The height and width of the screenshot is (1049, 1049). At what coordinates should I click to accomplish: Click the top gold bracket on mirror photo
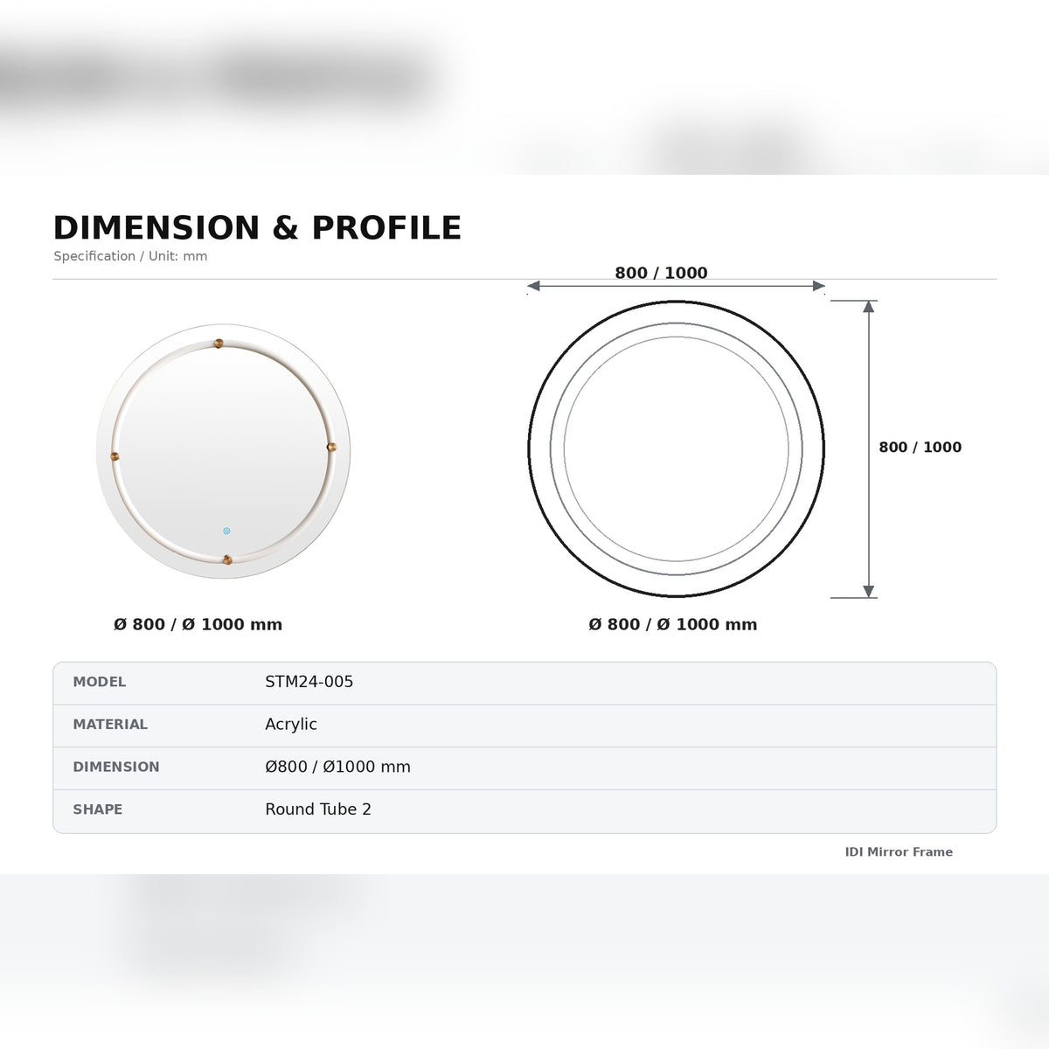(x=219, y=344)
